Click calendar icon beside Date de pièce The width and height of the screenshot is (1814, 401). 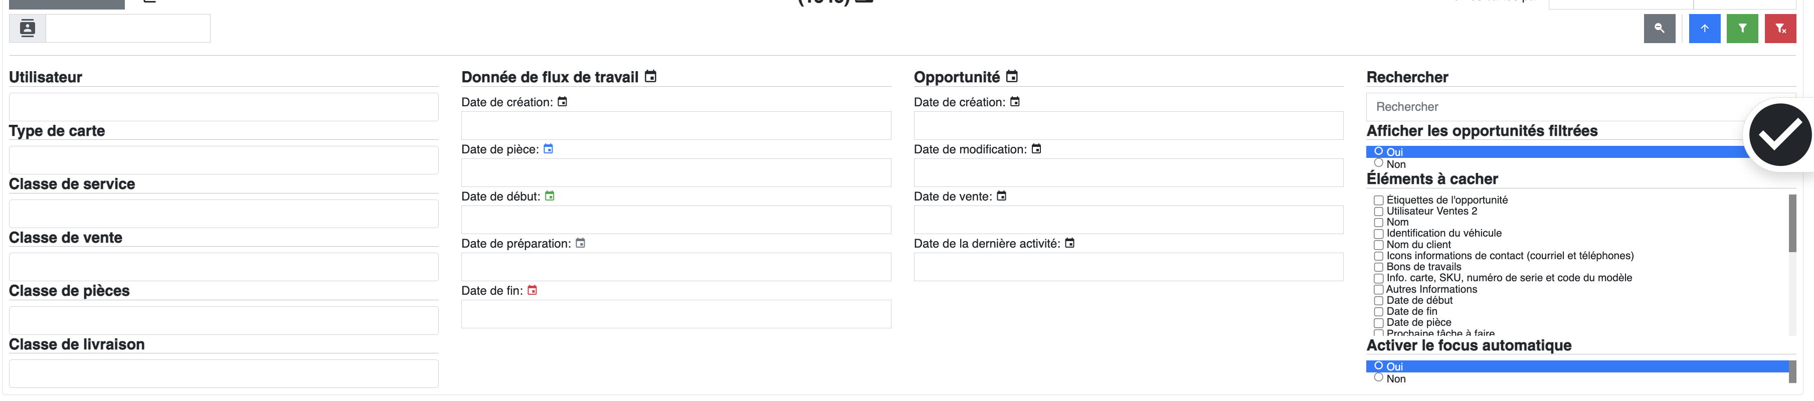click(548, 149)
